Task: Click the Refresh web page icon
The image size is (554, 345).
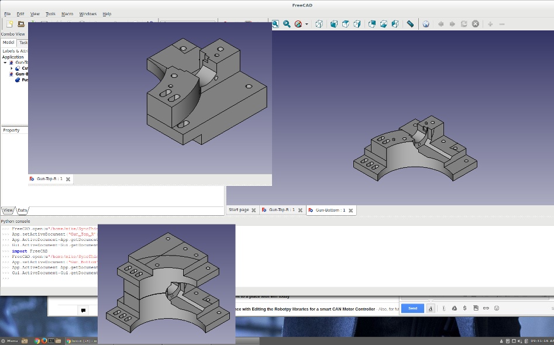Action: point(464,24)
